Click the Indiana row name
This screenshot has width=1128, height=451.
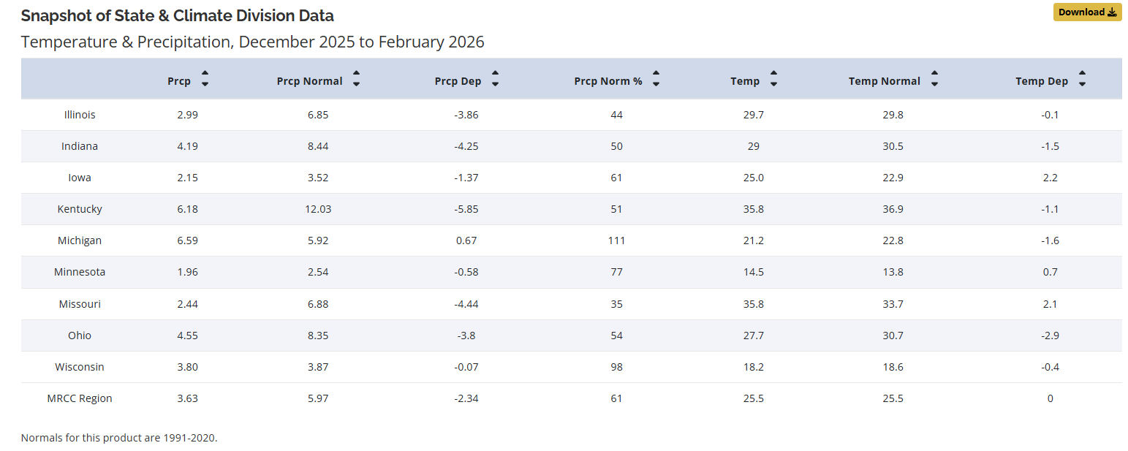pos(80,146)
